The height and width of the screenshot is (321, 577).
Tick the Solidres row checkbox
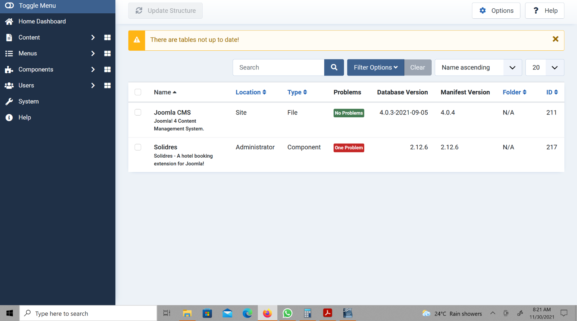click(x=138, y=147)
